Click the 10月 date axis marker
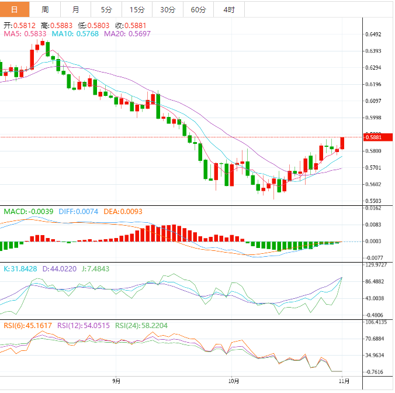 [233, 381]
